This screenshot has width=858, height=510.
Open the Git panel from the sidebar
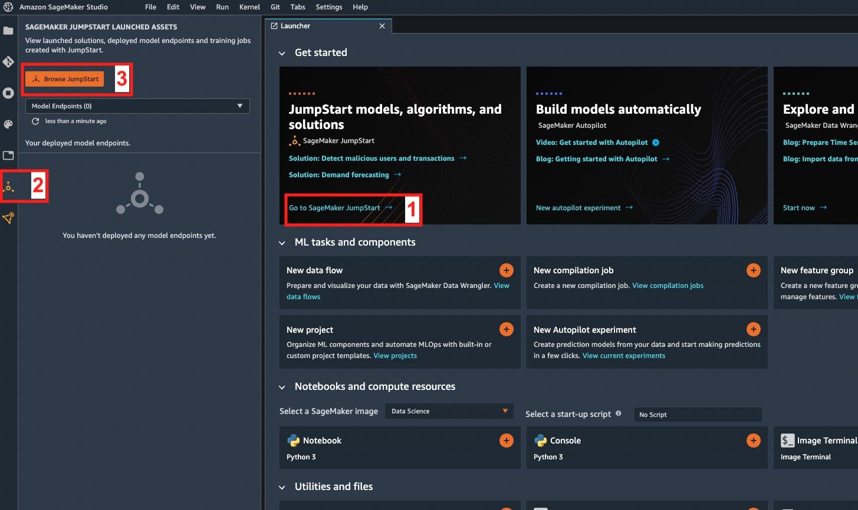(x=9, y=61)
